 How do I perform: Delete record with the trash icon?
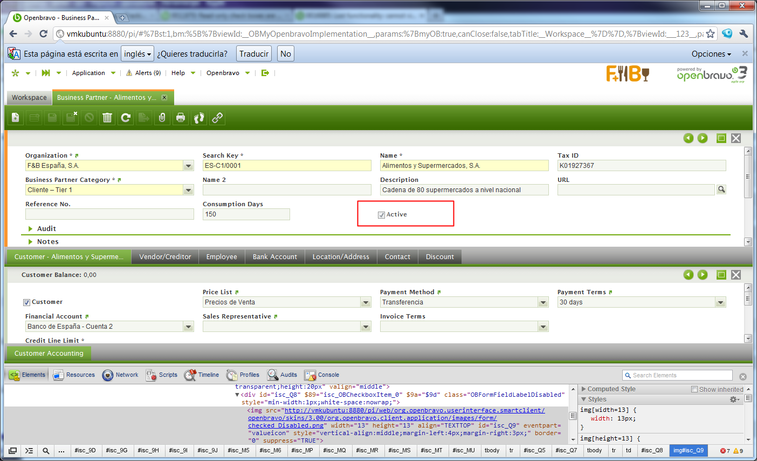[107, 118]
